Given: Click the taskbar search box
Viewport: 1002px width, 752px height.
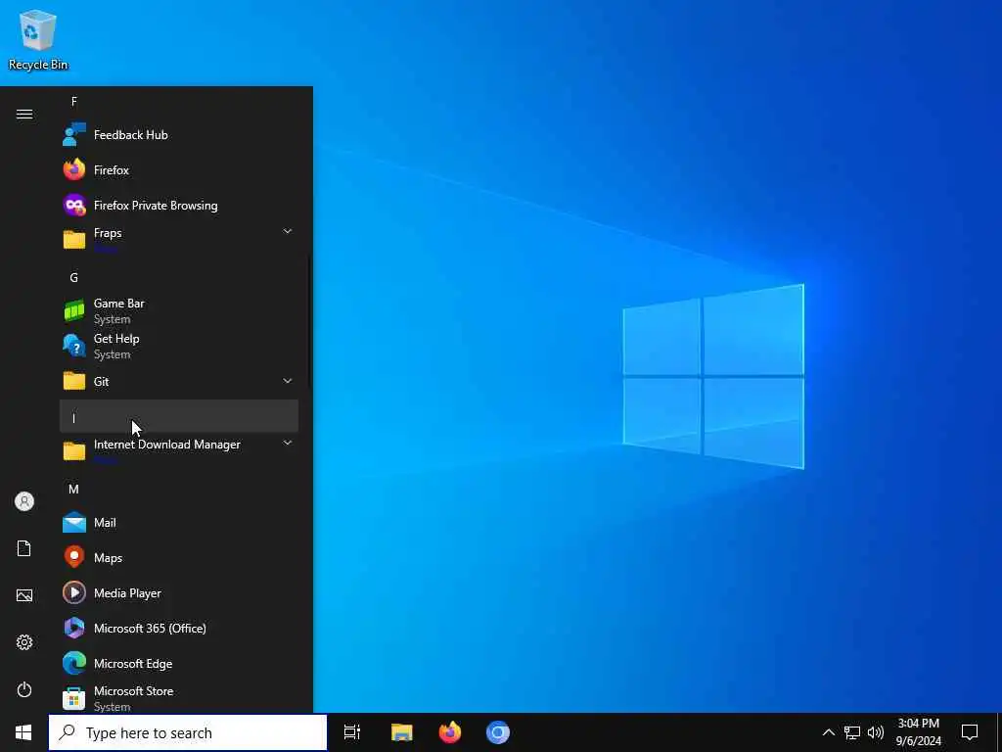Looking at the screenshot, I should pyautogui.click(x=188, y=732).
